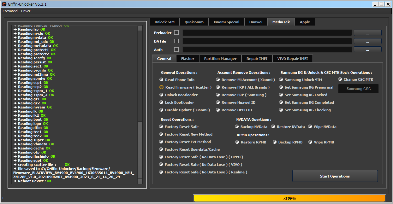Click the Start Operations button

tap(335, 176)
